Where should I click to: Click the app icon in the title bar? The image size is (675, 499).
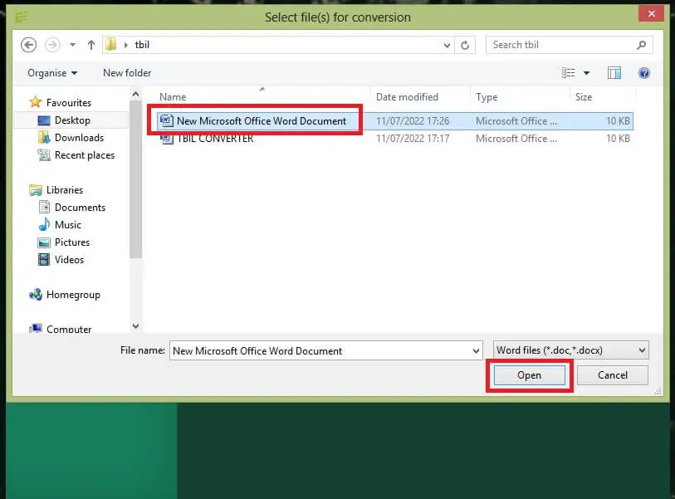(x=21, y=17)
